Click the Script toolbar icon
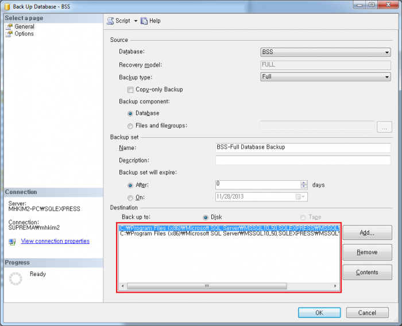 (x=110, y=21)
